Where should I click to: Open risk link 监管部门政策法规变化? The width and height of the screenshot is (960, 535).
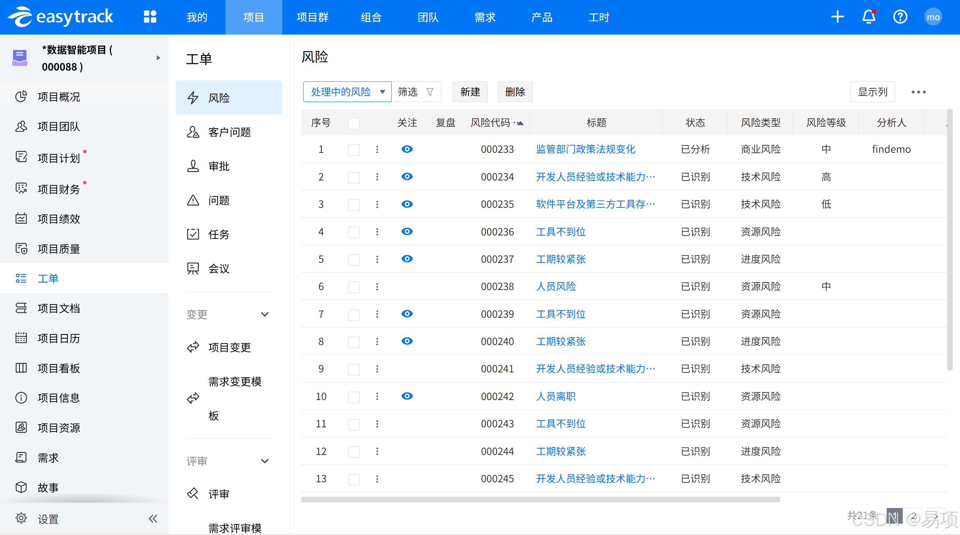(585, 149)
